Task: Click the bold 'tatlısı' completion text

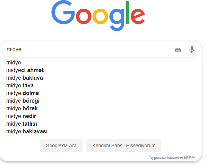Action: tap(30, 124)
